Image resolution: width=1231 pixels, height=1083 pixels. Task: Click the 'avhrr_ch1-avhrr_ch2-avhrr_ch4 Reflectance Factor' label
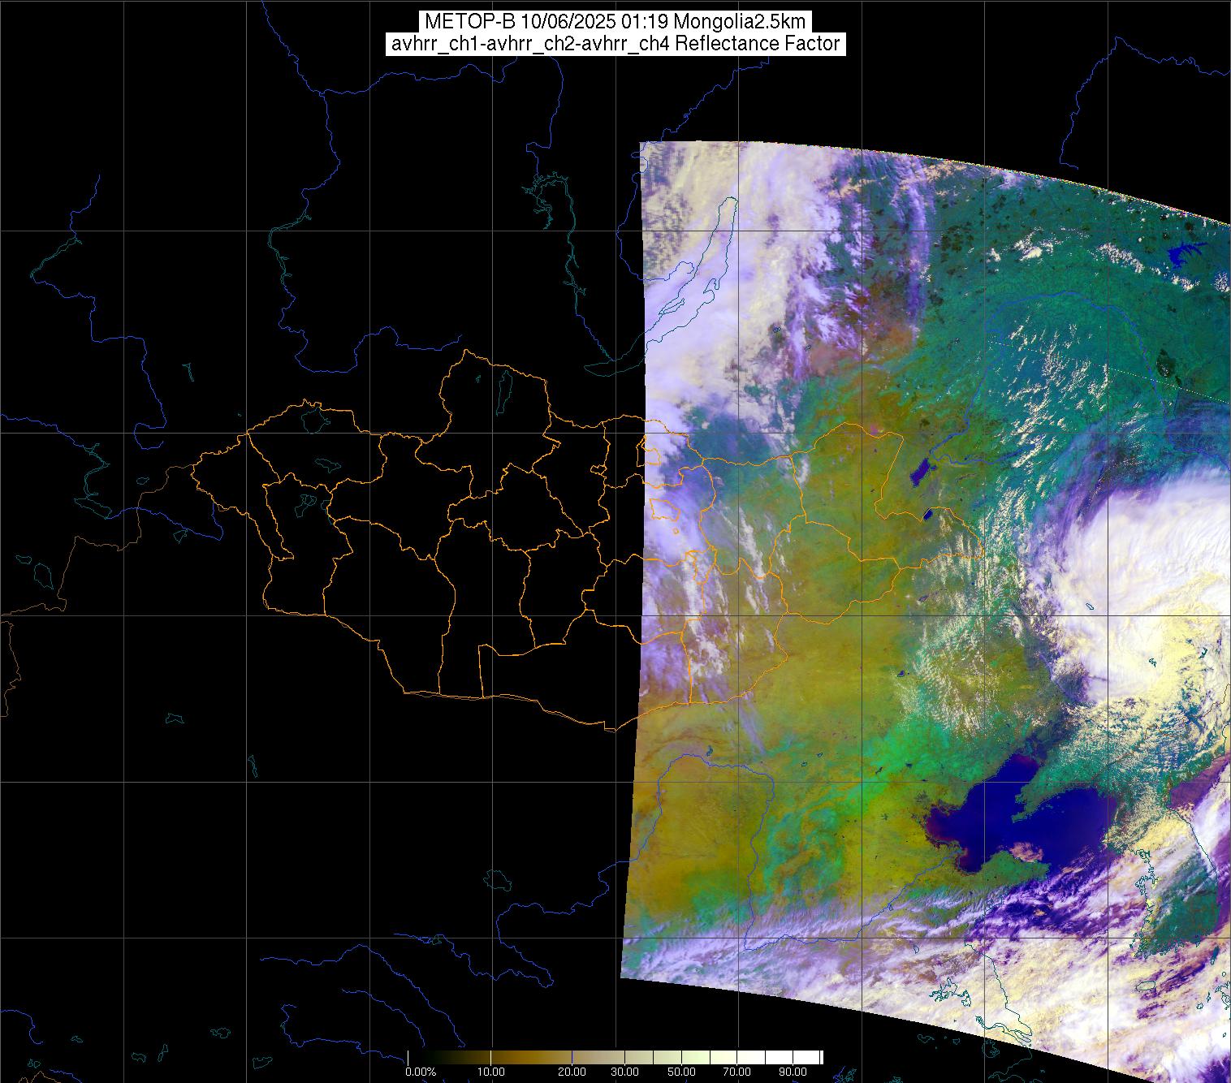[615, 44]
